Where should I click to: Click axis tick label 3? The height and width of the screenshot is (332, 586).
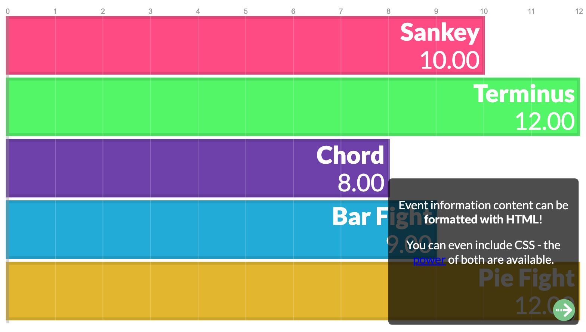point(150,11)
